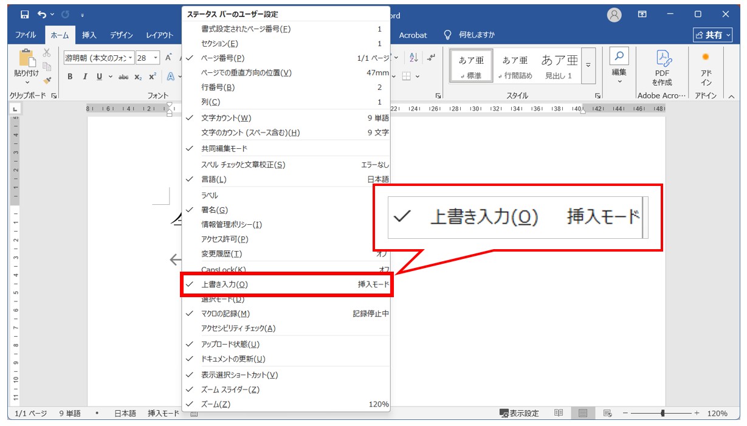
Task: Click the Cut scissors icon
Action: (x=47, y=53)
